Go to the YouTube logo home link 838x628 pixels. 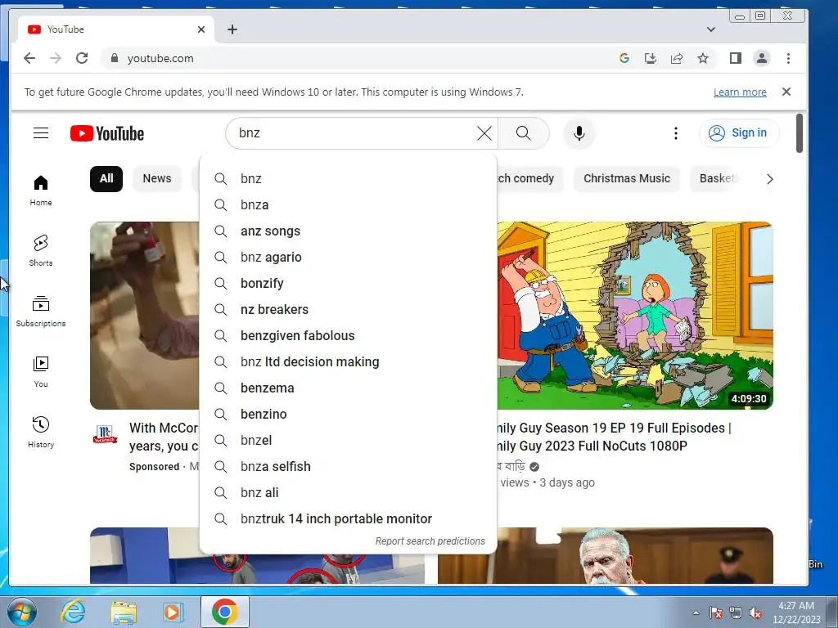tap(107, 133)
